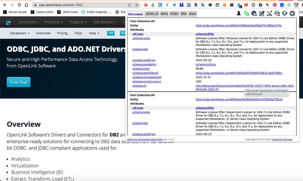Select the RDFa tab
303x181 pixels.
pos(164,14)
